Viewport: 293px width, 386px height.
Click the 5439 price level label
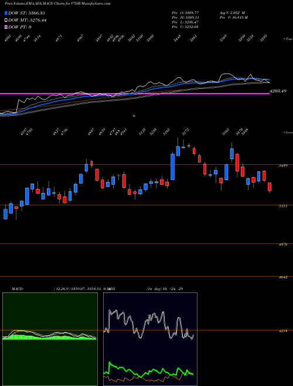pos(283,166)
